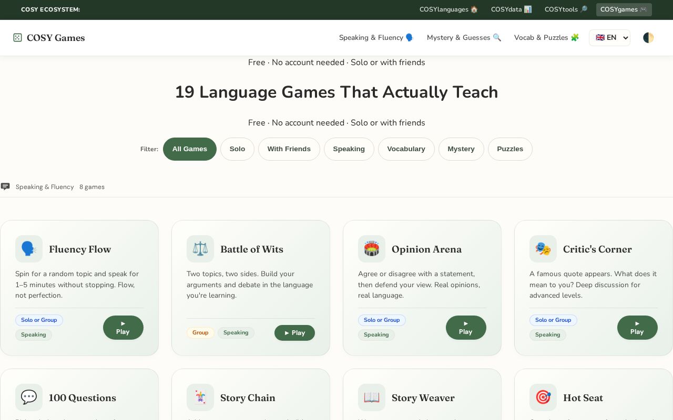Viewport: 673px width, 420px height.
Task: Play the Battle of Wits game
Action: click(x=294, y=333)
